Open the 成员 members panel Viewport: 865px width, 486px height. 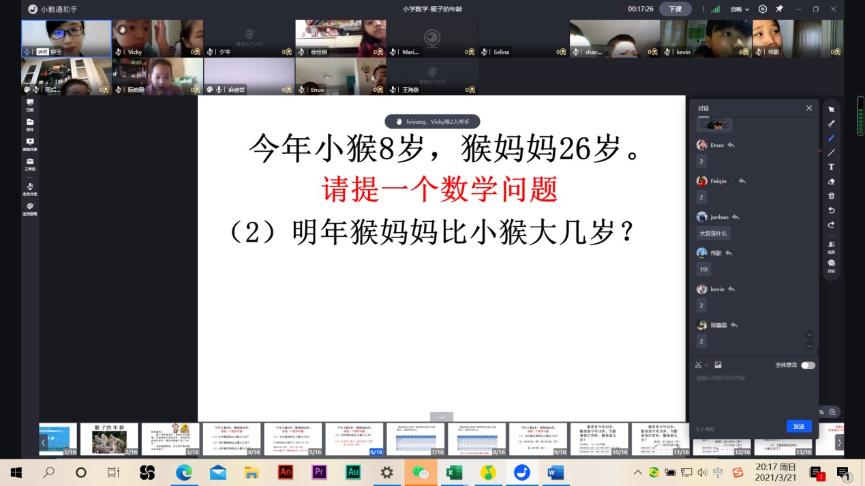[831, 246]
